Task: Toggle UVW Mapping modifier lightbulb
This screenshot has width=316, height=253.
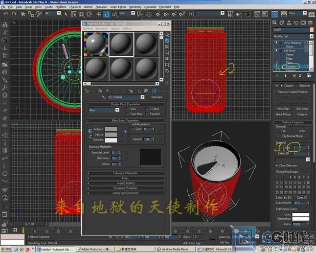Action: [276, 43]
